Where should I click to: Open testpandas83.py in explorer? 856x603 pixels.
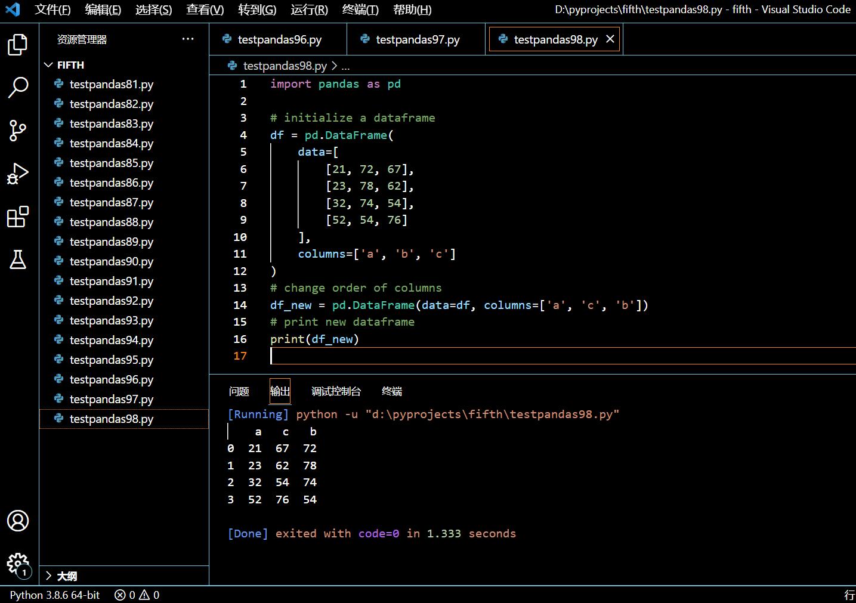pyautogui.click(x=124, y=123)
